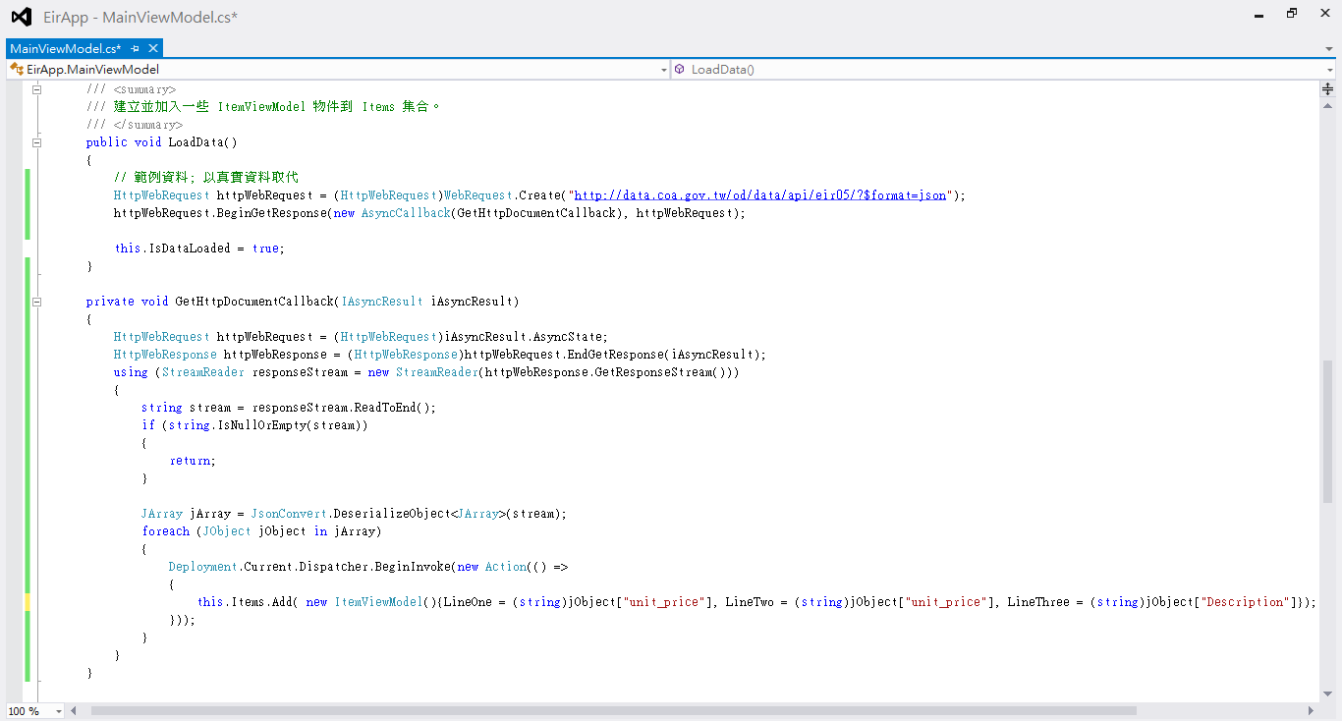The width and height of the screenshot is (1342, 721).
Task: Click the horizontal scrollbar thumb
Action: [614, 711]
